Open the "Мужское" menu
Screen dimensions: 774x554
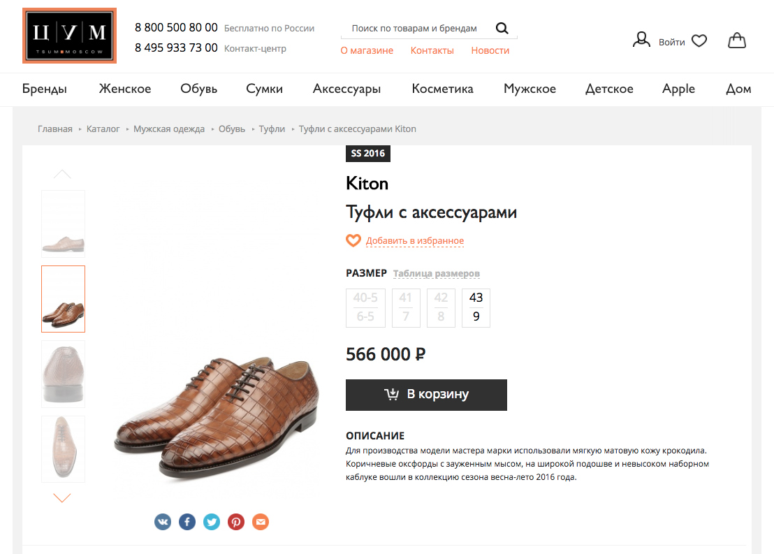click(x=530, y=89)
